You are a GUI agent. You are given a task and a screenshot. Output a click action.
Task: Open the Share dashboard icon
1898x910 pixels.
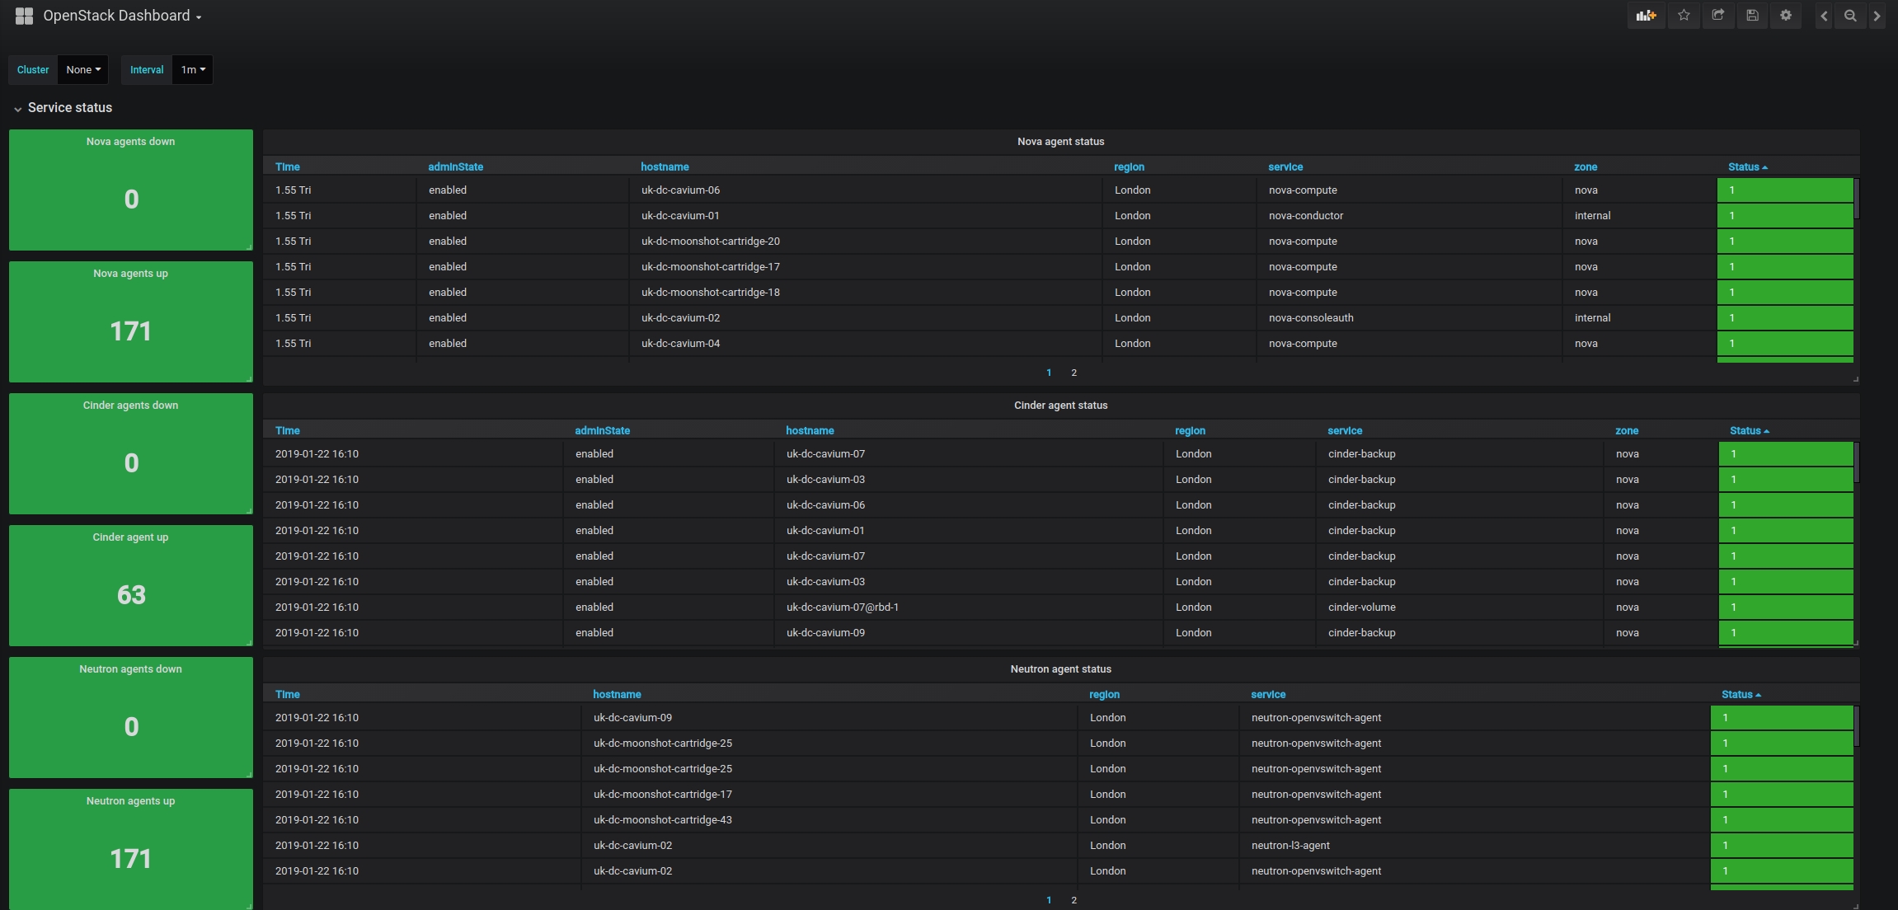pyautogui.click(x=1718, y=16)
